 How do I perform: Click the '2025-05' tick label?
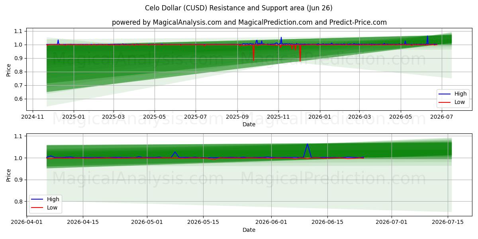pyautogui.click(x=155, y=117)
